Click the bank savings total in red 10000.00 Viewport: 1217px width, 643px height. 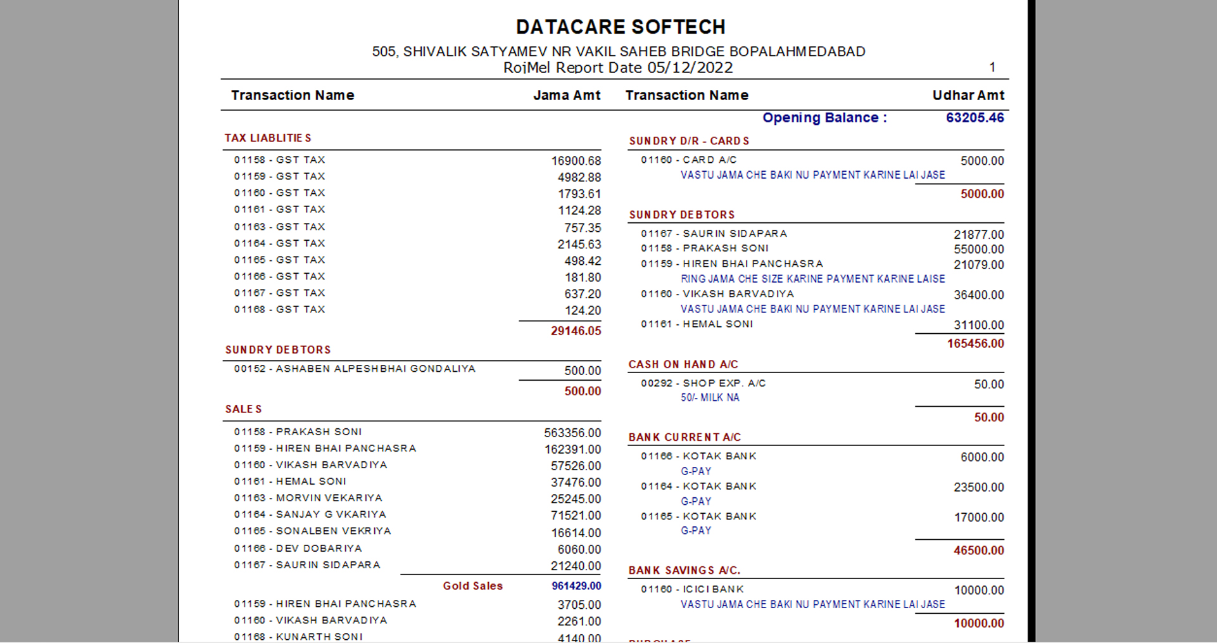(x=979, y=623)
